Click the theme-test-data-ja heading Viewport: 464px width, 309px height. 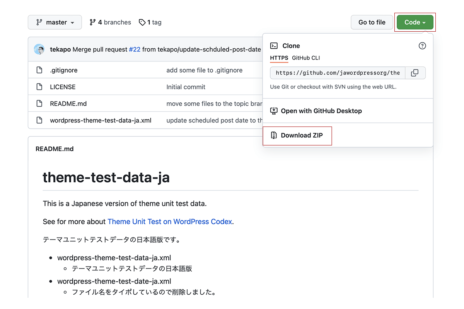106,177
